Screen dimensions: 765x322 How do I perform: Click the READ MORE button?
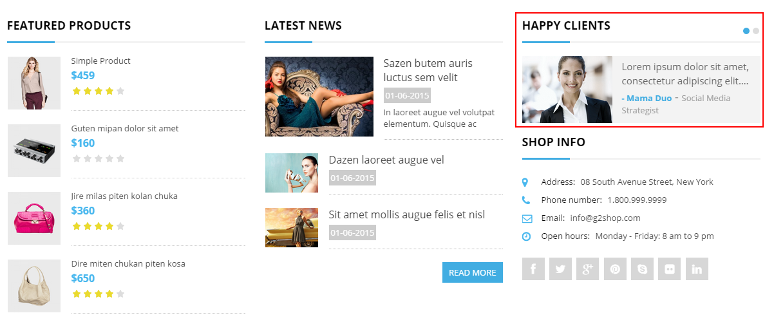click(x=472, y=272)
